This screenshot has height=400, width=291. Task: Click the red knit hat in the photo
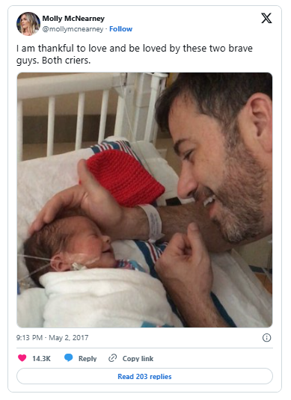point(125,178)
